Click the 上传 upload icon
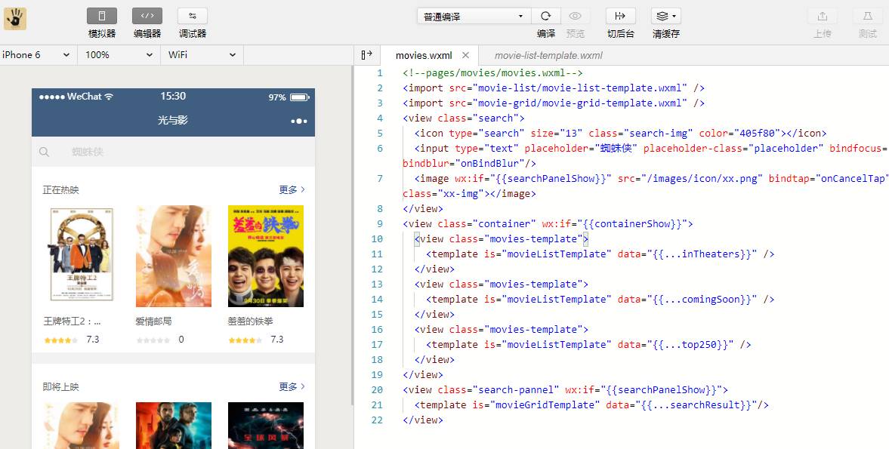The height and width of the screenshot is (449, 889). pos(823,16)
